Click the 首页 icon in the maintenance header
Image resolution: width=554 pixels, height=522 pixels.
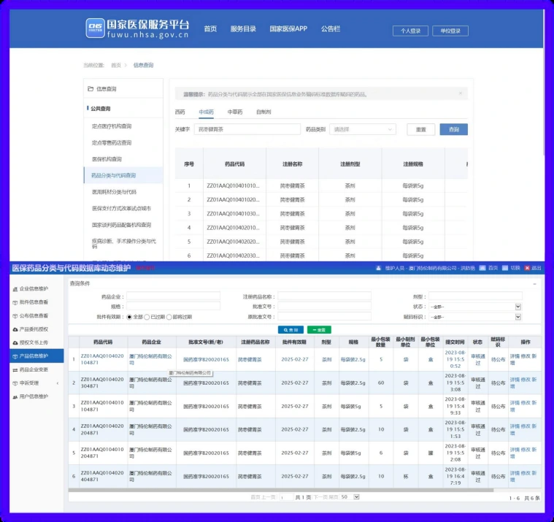(x=482, y=268)
